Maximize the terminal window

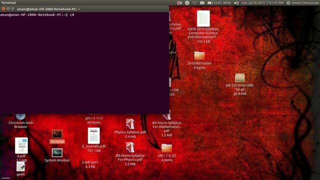[x=12, y=9]
